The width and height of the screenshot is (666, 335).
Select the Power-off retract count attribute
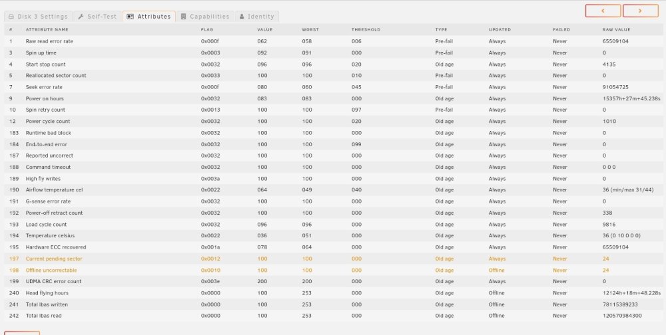click(x=54, y=213)
